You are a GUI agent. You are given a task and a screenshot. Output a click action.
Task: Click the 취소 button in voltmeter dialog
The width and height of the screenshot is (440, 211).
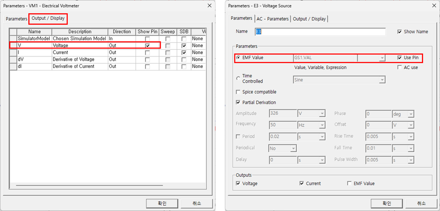click(x=196, y=203)
